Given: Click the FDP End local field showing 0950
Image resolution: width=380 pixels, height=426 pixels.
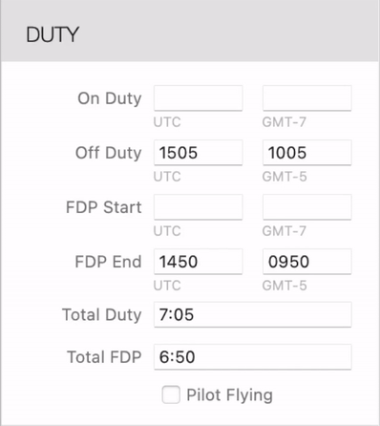Looking at the screenshot, I should 307,262.
